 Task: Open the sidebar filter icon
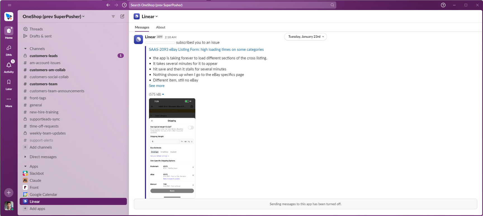(113, 16)
